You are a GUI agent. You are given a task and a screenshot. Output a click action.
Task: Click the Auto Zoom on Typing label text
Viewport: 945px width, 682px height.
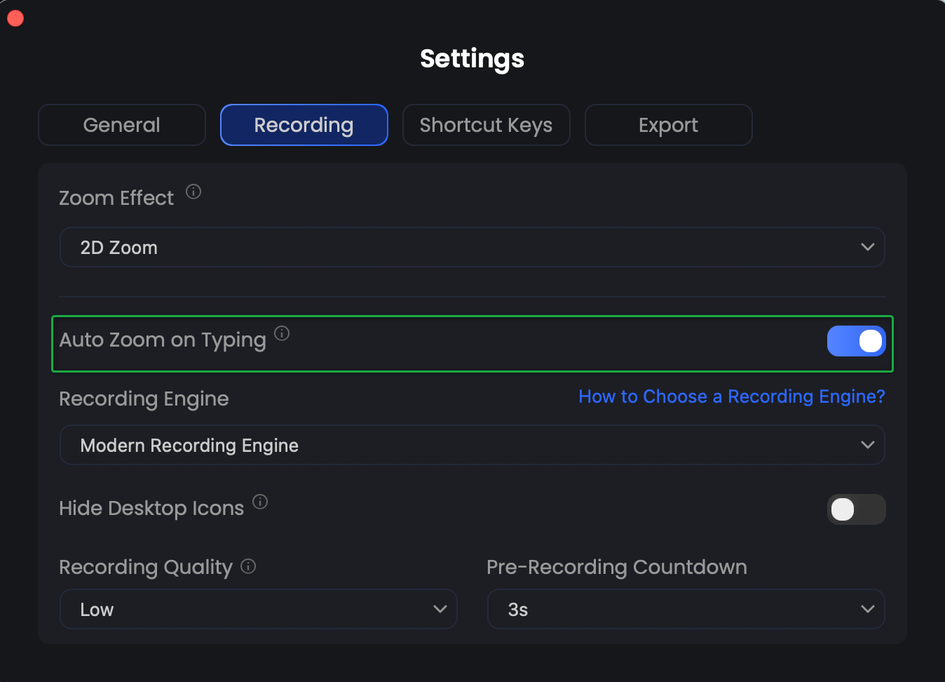coord(163,340)
